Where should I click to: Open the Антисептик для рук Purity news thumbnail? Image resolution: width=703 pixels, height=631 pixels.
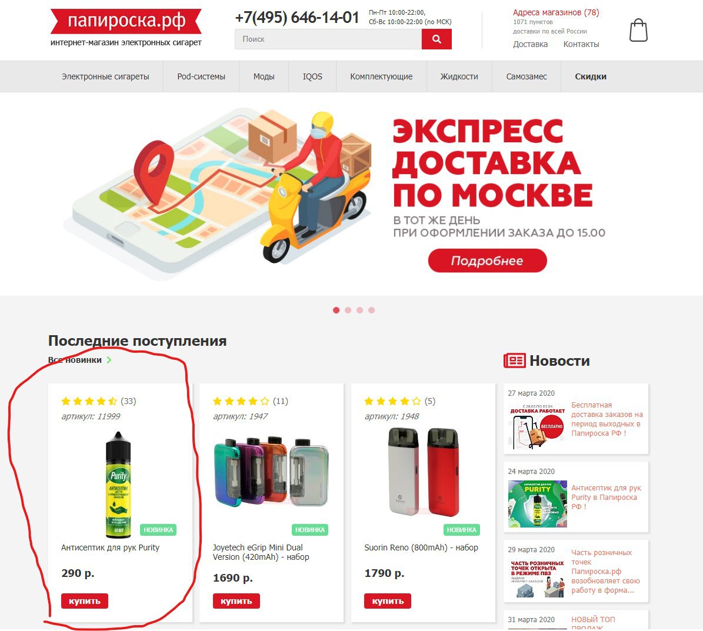coord(537,504)
